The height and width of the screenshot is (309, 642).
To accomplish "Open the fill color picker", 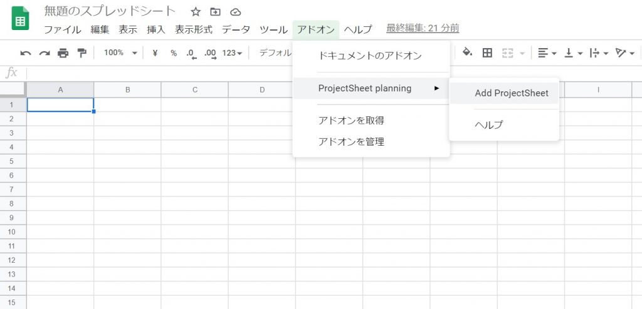I will (467, 53).
